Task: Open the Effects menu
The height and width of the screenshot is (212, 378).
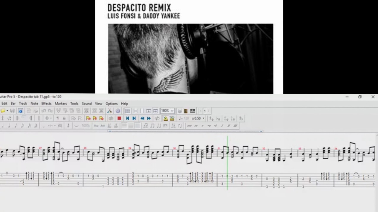Action: coord(46,104)
